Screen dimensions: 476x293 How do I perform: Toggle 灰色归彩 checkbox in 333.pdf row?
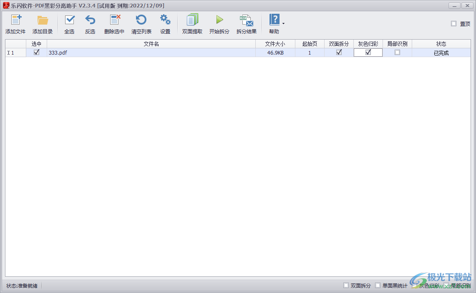368,53
